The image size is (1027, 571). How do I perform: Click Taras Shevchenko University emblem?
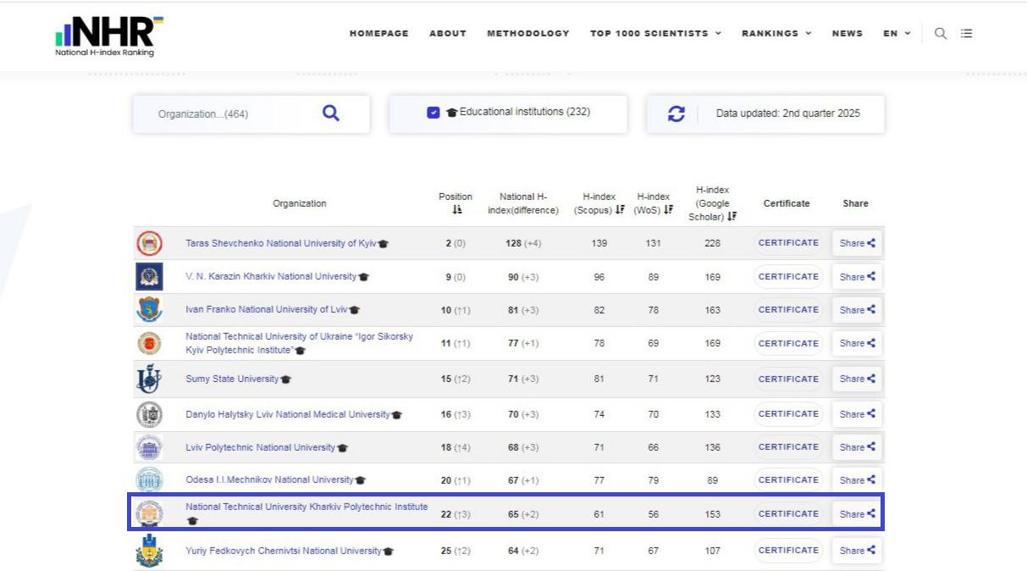(x=149, y=243)
